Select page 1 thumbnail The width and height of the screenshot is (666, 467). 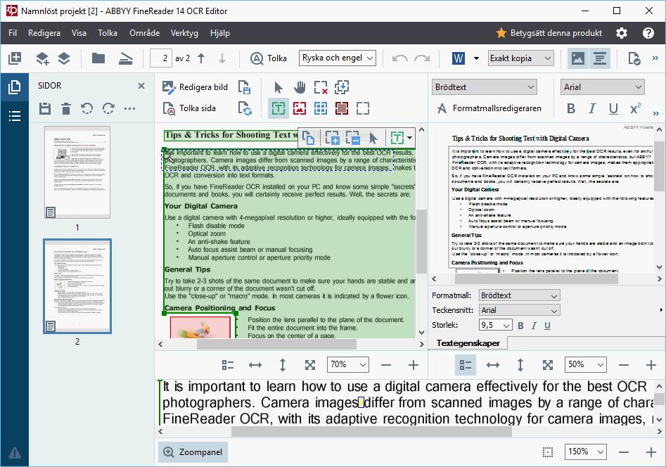click(77, 172)
